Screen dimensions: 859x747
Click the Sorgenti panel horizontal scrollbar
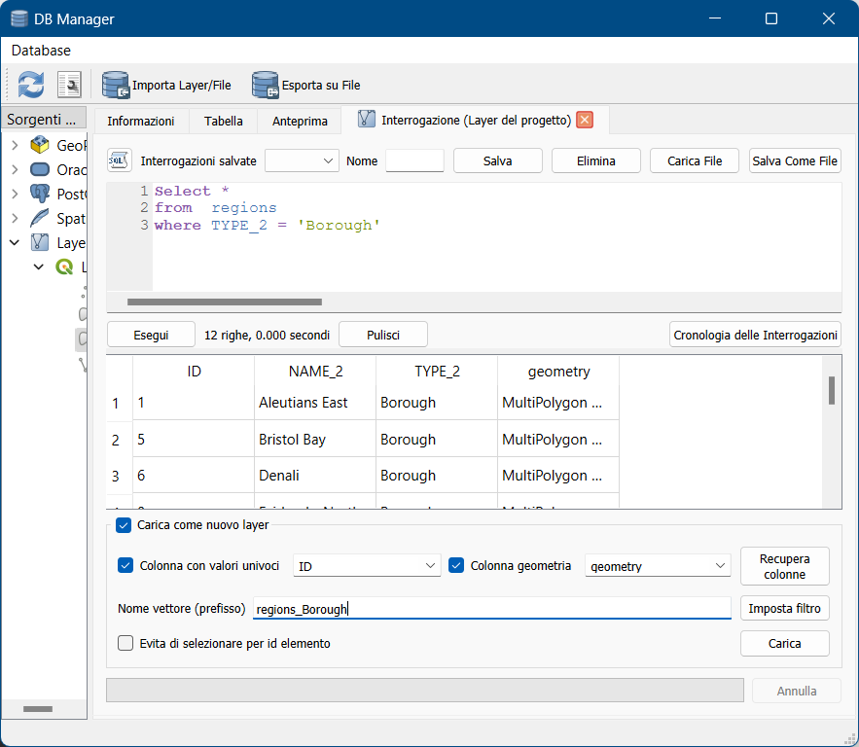coord(38,709)
